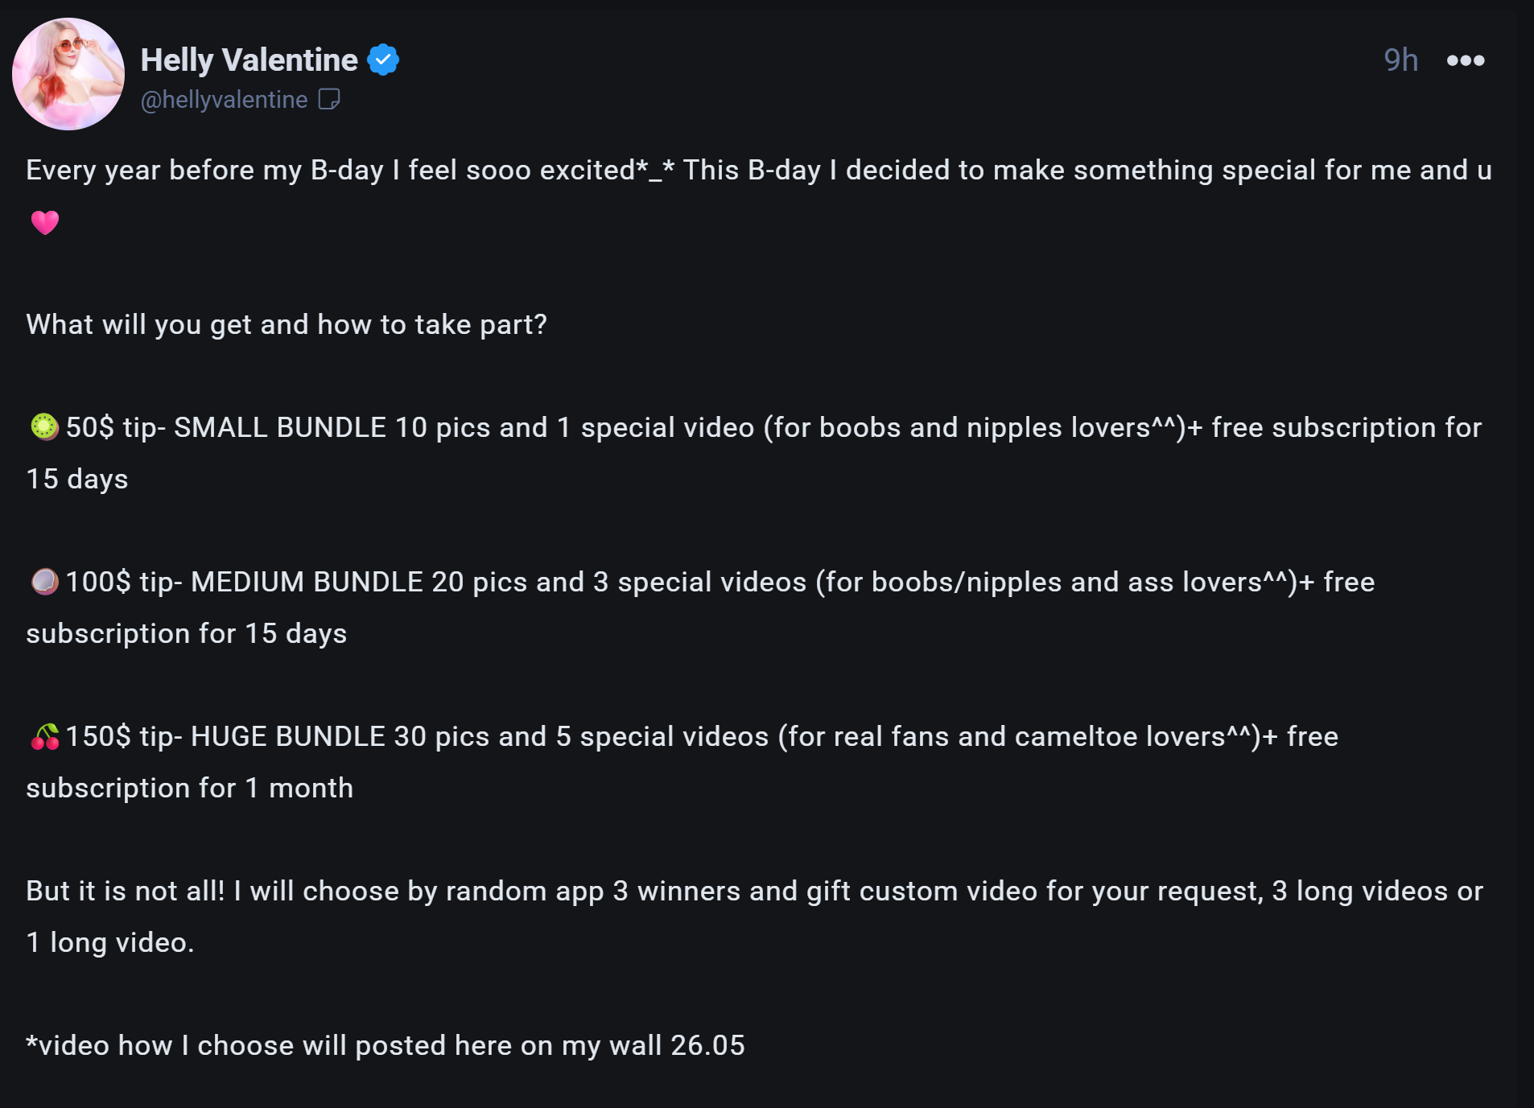Click the cherries emoji before 150$ tip
1534x1108 pixels.
click(x=44, y=736)
